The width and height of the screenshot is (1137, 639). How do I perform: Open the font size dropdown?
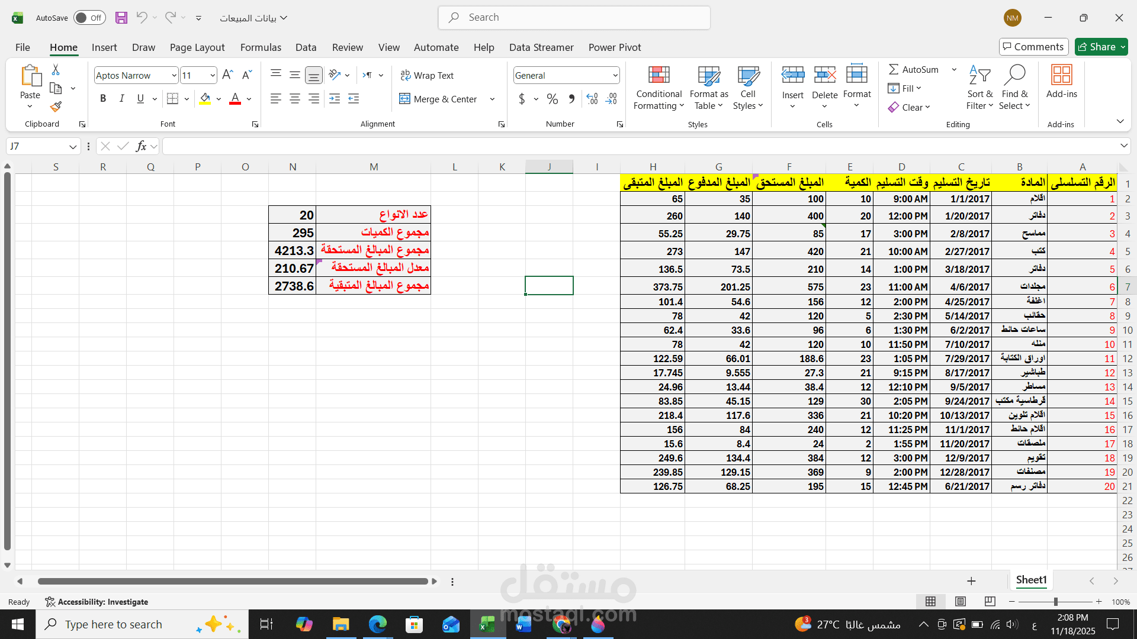click(213, 75)
